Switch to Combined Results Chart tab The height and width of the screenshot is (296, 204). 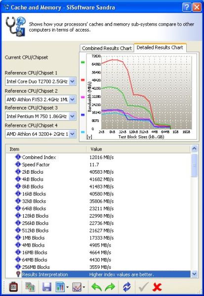pos(107,48)
